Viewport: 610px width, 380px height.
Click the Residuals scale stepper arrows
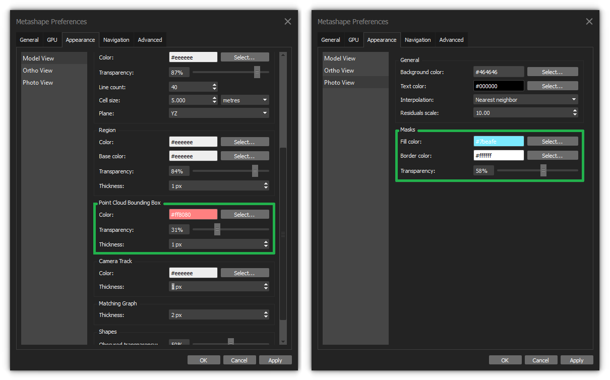575,113
